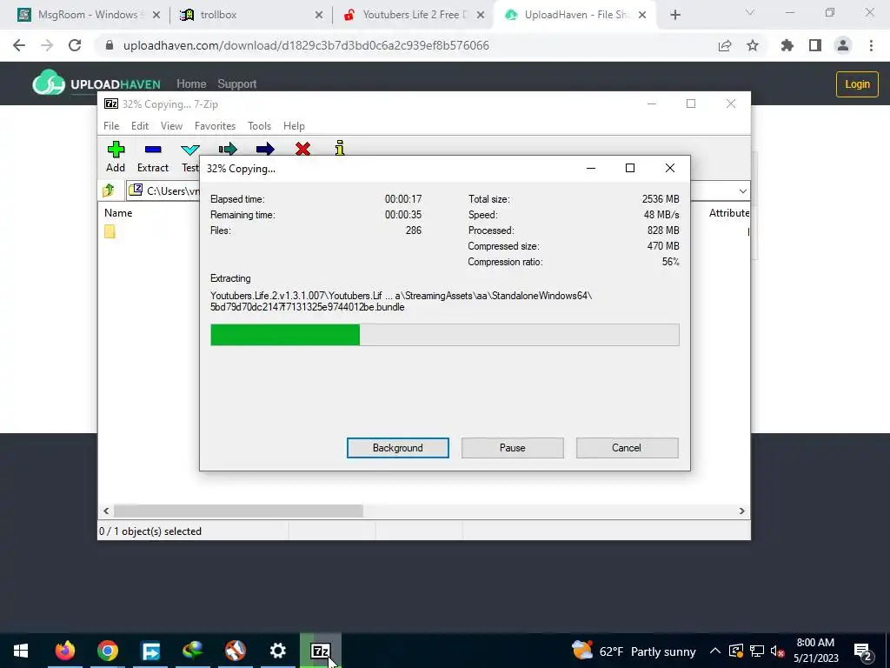Expand the 7-Zip address path dropdown

click(742, 190)
